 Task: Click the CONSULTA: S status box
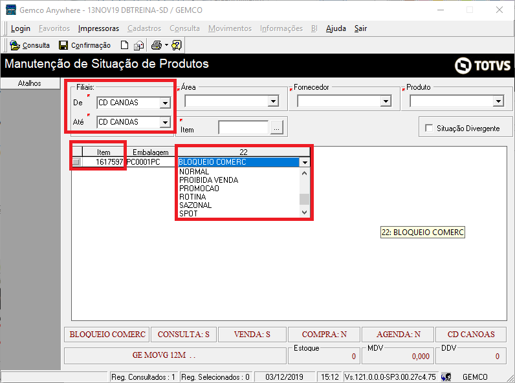click(x=184, y=335)
